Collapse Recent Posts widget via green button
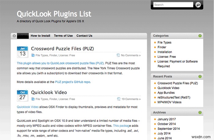This screenshot has width=214, height=140. pos(200,76)
